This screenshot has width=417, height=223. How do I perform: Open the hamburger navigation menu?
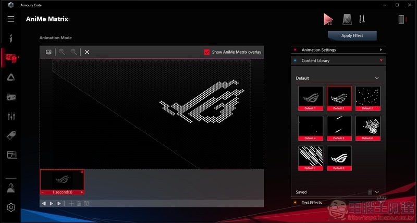tap(11, 19)
